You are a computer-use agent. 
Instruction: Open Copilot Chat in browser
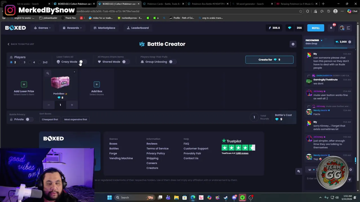(x=352, y=11)
